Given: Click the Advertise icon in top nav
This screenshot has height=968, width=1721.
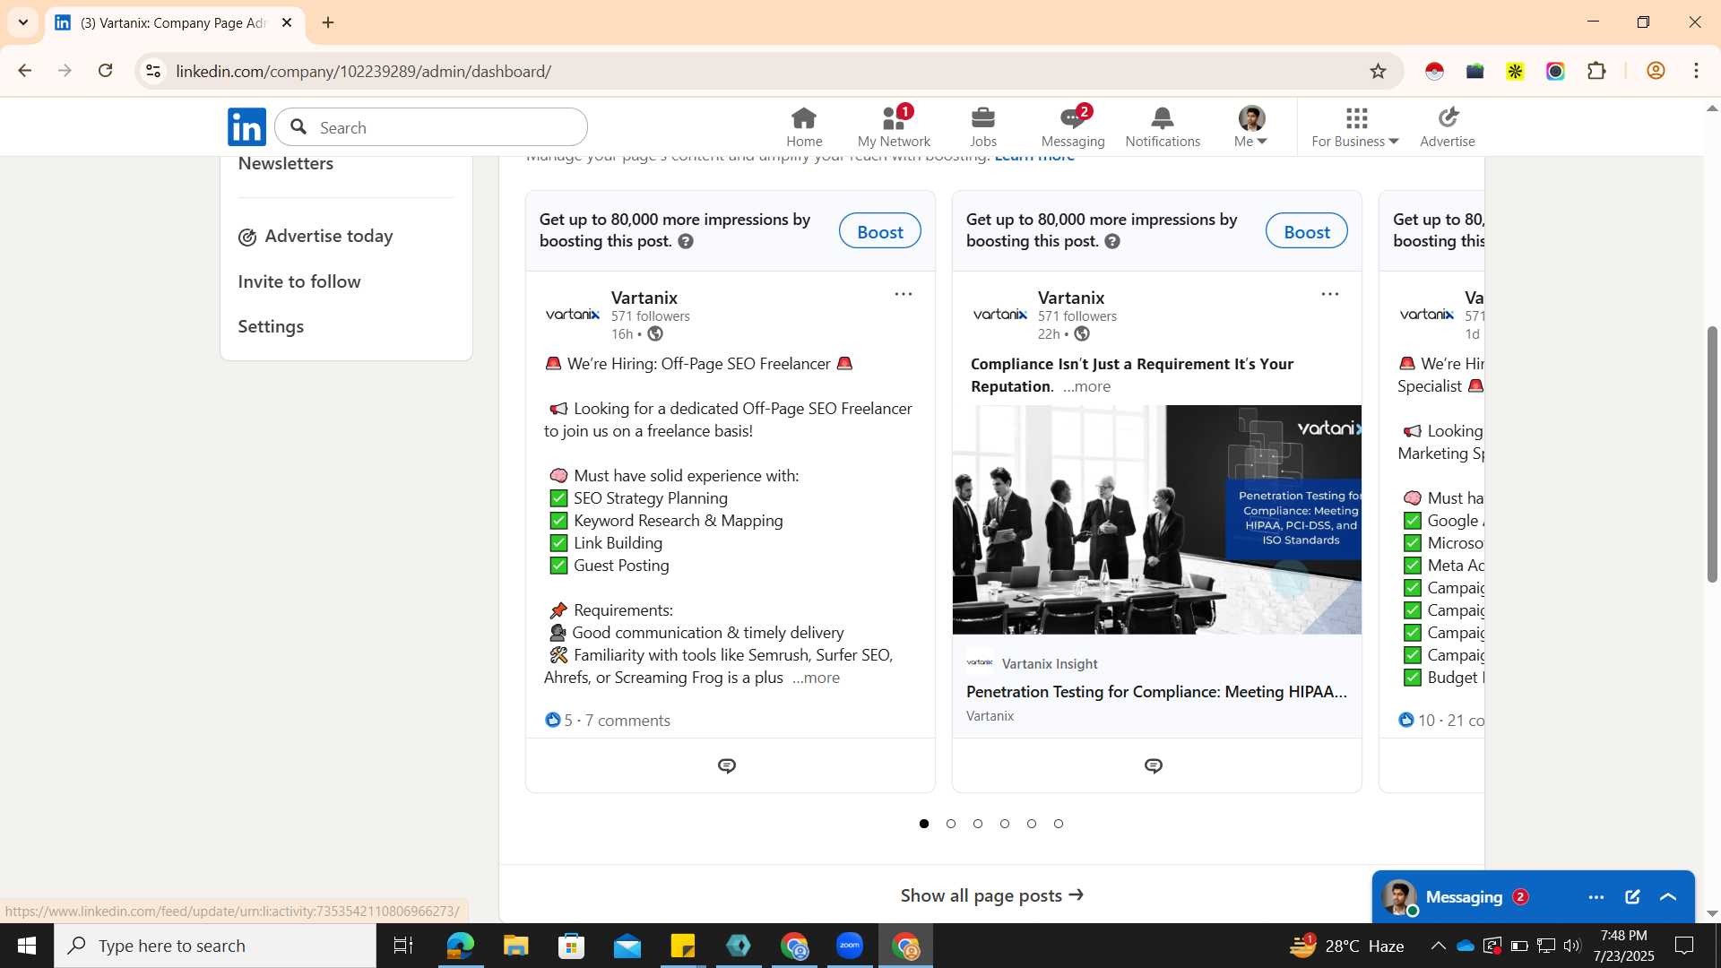Looking at the screenshot, I should click(x=1447, y=126).
